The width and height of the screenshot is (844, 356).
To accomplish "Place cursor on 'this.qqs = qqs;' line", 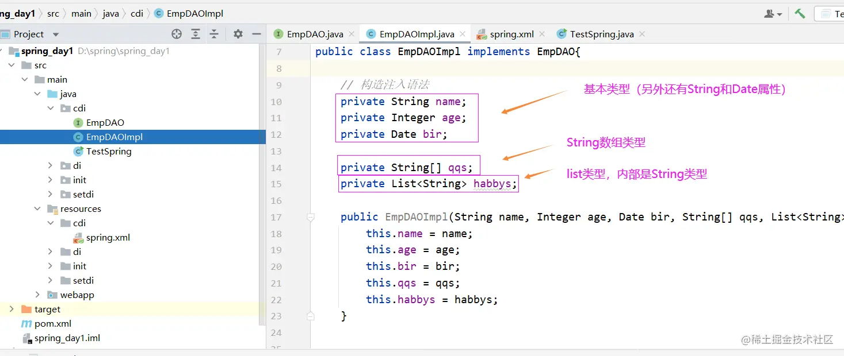I will (x=413, y=283).
